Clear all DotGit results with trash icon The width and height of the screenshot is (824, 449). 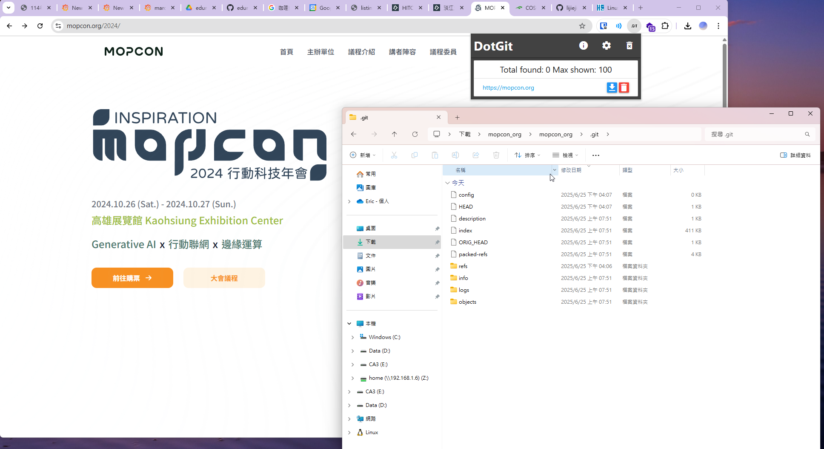(629, 45)
